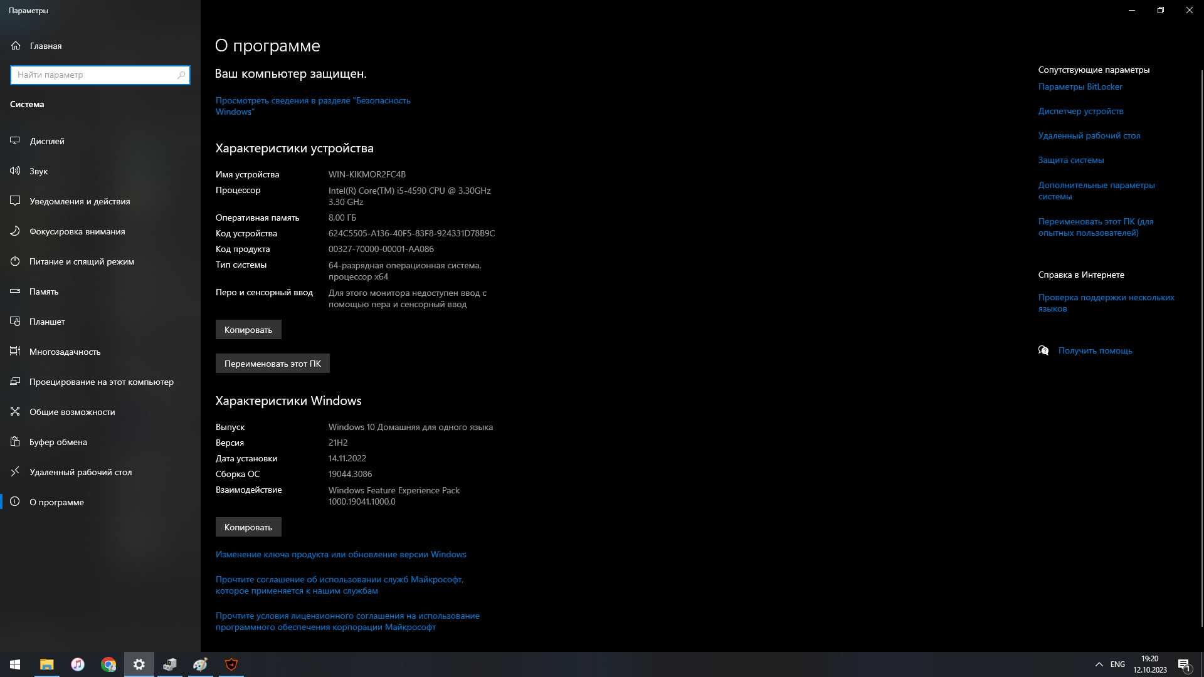
Task: Click OS build 19044.3086
Action: click(x=350, y=475)
